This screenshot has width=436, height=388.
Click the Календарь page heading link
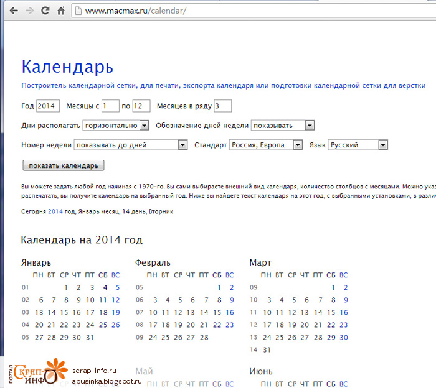click(x=67, y=67)
